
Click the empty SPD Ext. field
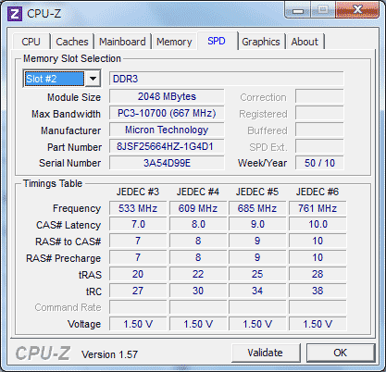319,146
